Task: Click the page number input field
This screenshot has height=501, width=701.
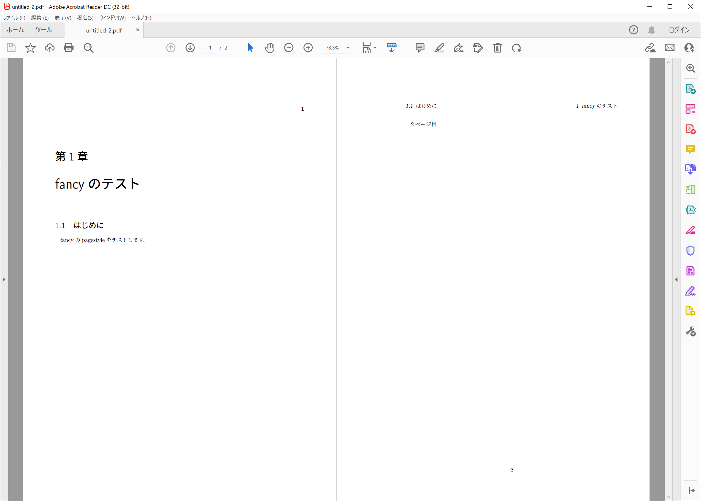Action: (210, 48)
